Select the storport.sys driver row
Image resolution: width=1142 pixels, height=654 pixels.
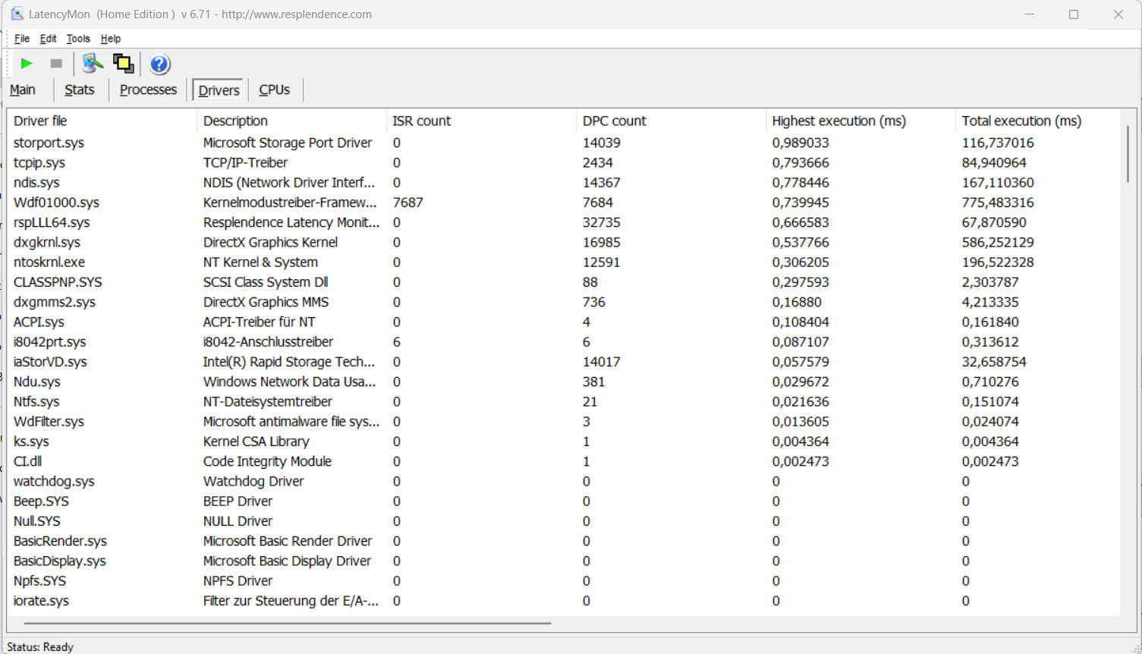[x=49, y=143]
